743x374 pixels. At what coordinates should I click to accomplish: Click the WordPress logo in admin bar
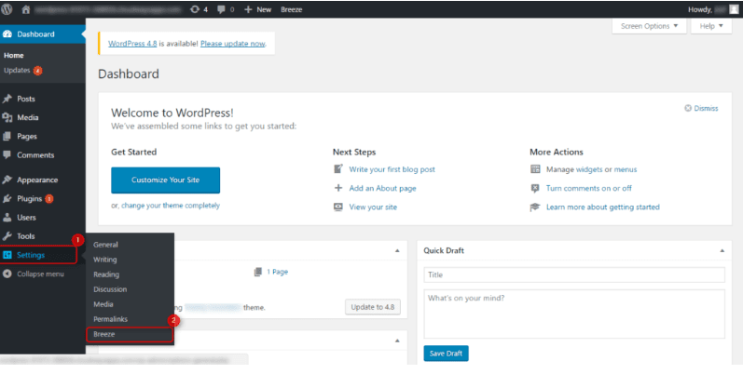tap(8, 8)
